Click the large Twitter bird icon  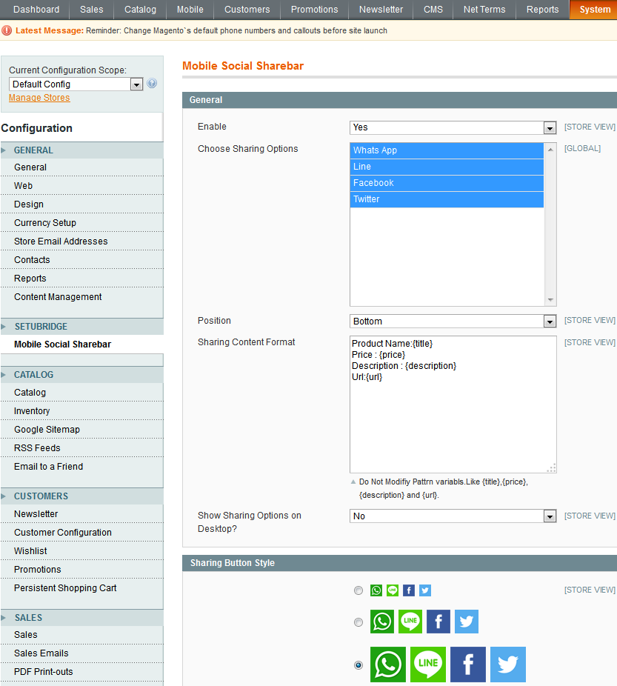(x=507, y=665)
